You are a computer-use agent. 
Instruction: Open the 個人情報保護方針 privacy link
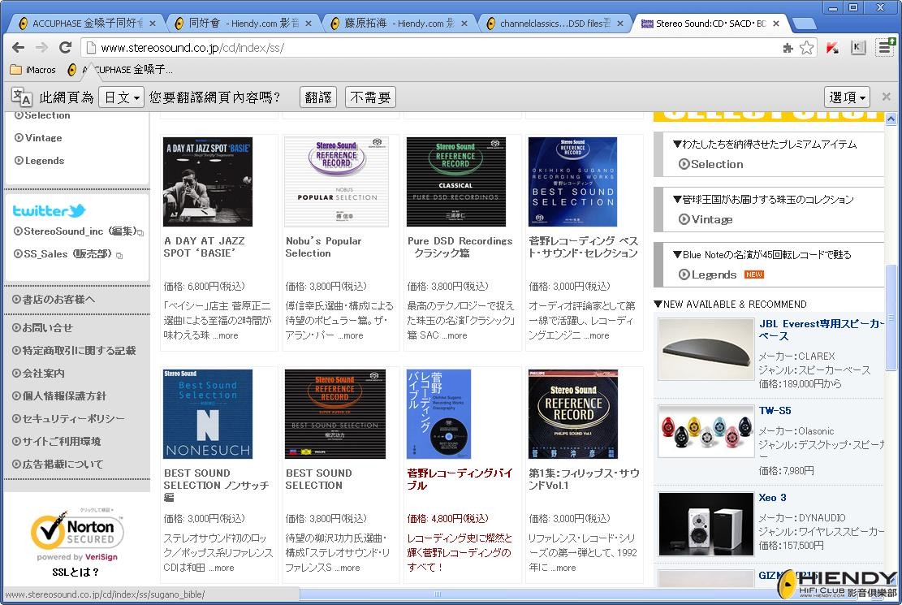pos(59,396)
